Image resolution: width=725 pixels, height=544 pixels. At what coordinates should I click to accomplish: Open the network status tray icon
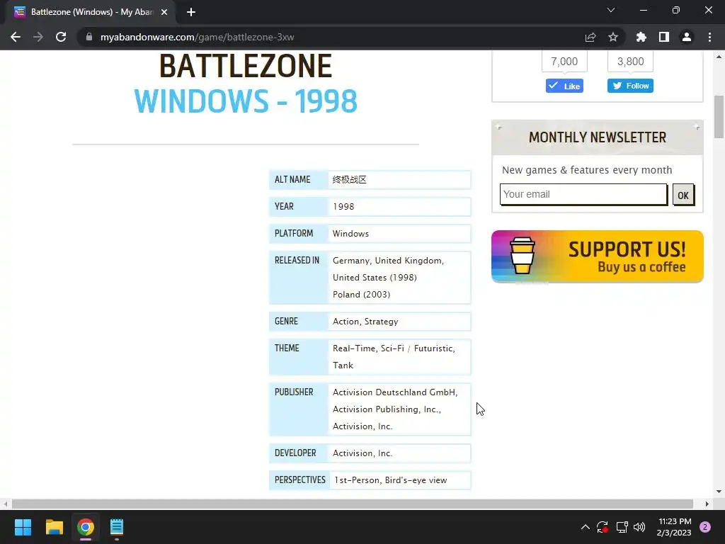(x=622, y=527)
